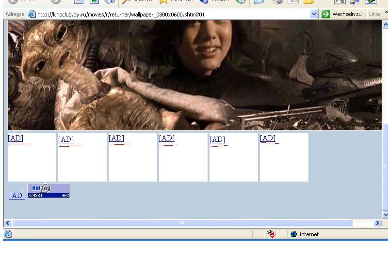Screen dimensions: 388x276
Task: Follow the fourth [AD] link in the ad row
Action: coord(167,138)
